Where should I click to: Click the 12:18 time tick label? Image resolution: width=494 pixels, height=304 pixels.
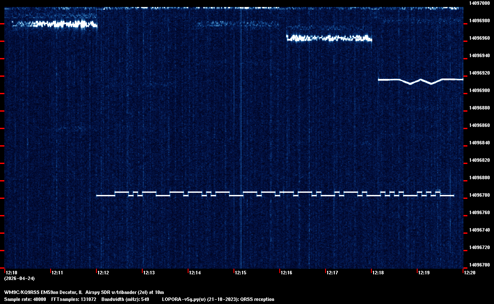(x=378, y=273)
